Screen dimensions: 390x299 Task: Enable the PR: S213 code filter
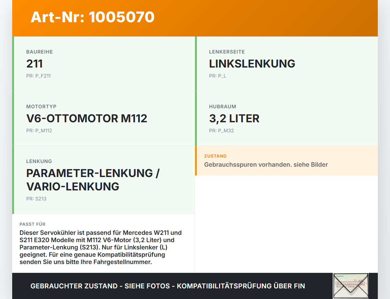[x=36, y=199]
